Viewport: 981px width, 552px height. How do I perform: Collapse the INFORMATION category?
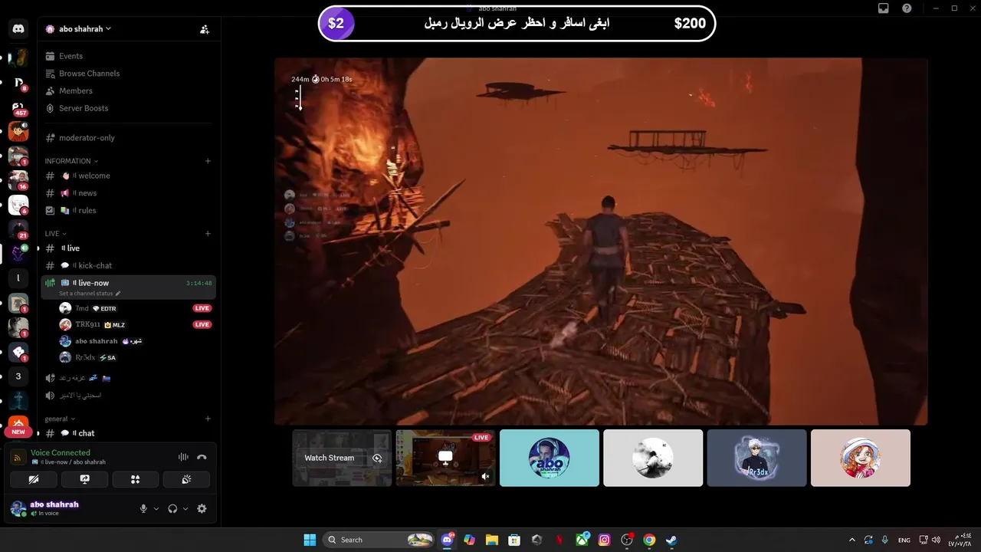coord(72,161)
